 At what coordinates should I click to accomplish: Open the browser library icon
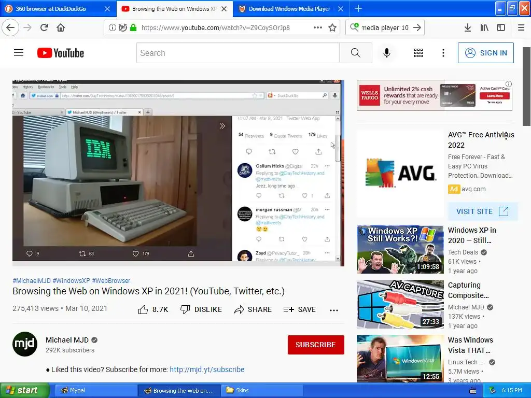[484, 28]
